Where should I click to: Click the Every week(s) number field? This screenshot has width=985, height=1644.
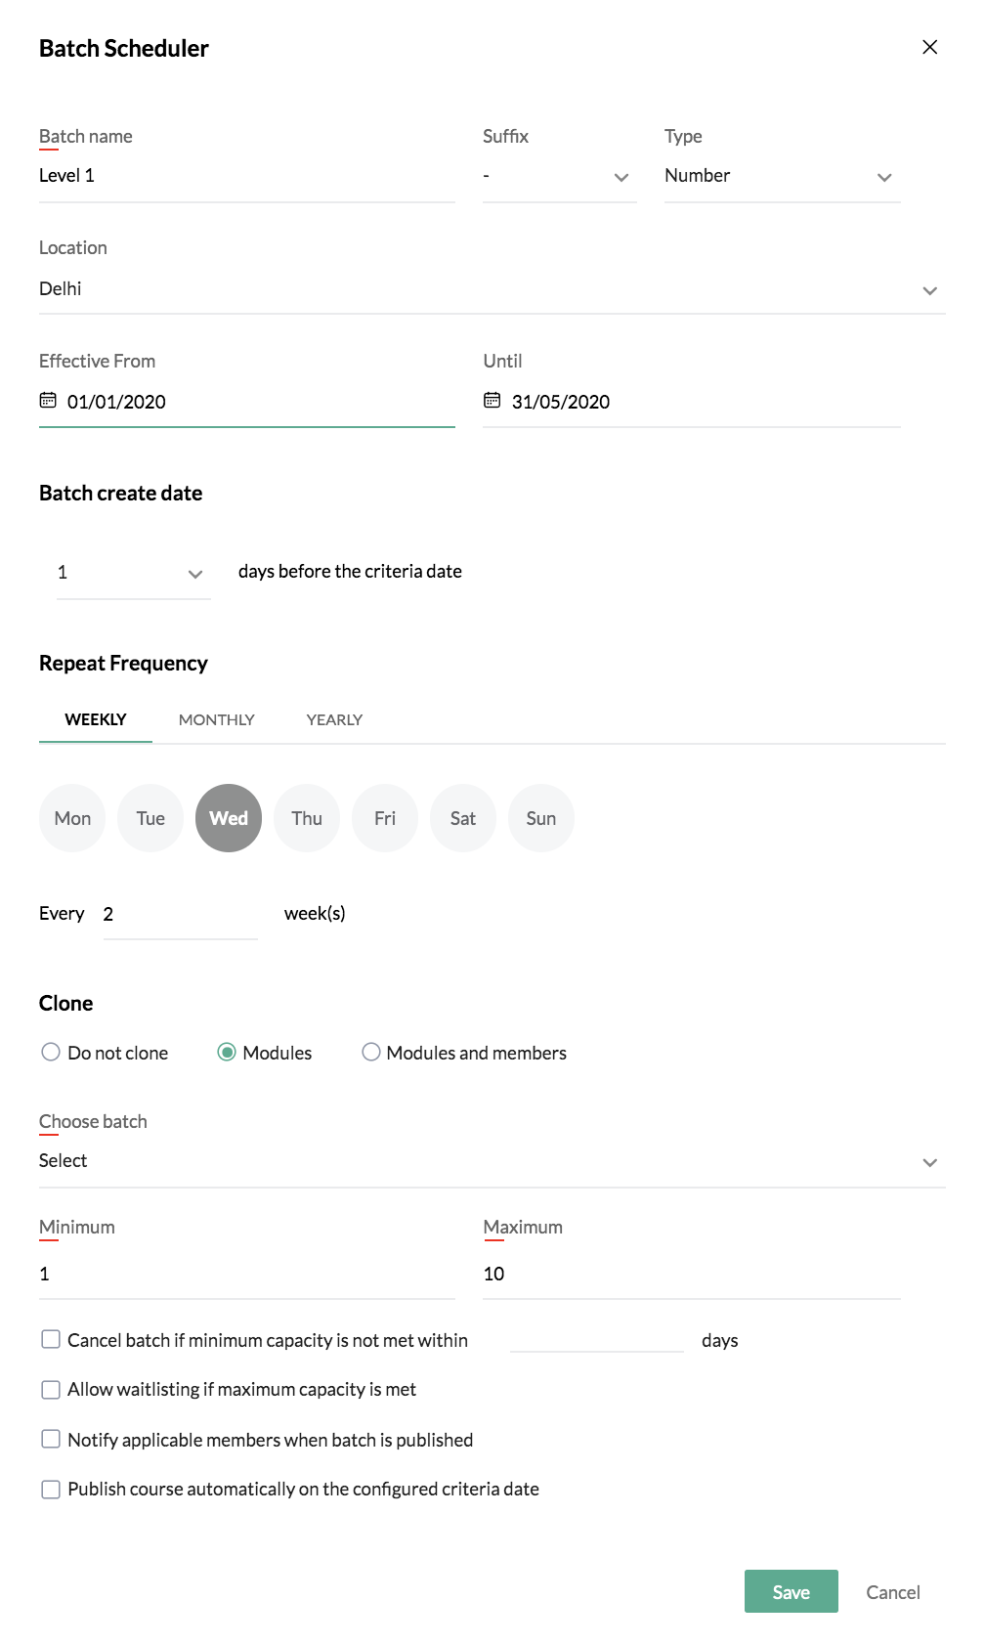(x=181, y=915)
